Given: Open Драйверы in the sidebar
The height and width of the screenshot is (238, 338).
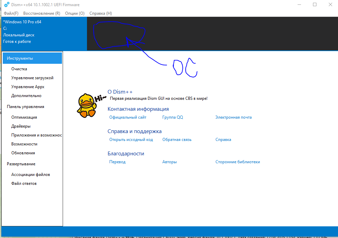Looking at the screenshot, I should (x=21, y=126).
